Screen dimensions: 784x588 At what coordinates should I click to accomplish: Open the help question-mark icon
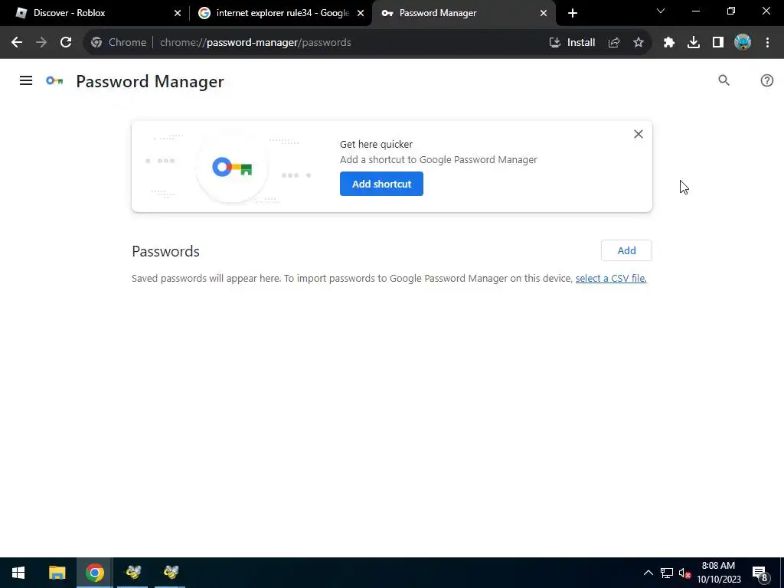coord(766,80)
